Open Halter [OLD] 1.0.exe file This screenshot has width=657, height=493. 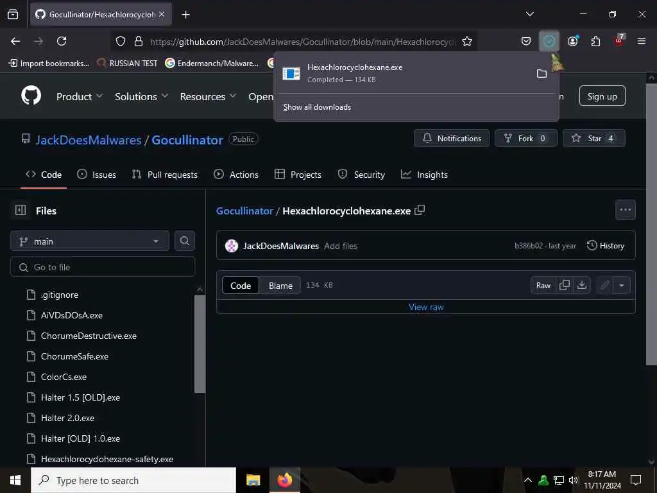(80, 438)
